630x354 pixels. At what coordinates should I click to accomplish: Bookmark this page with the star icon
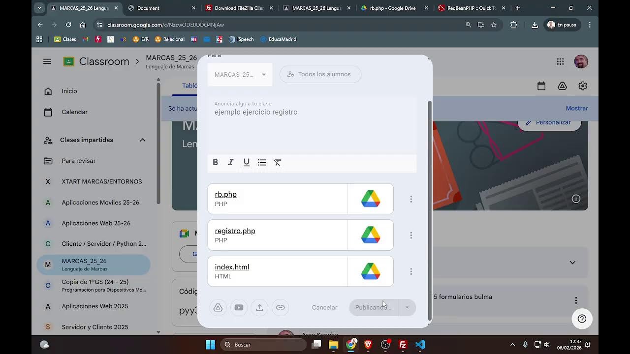click(x=494, y=25)
